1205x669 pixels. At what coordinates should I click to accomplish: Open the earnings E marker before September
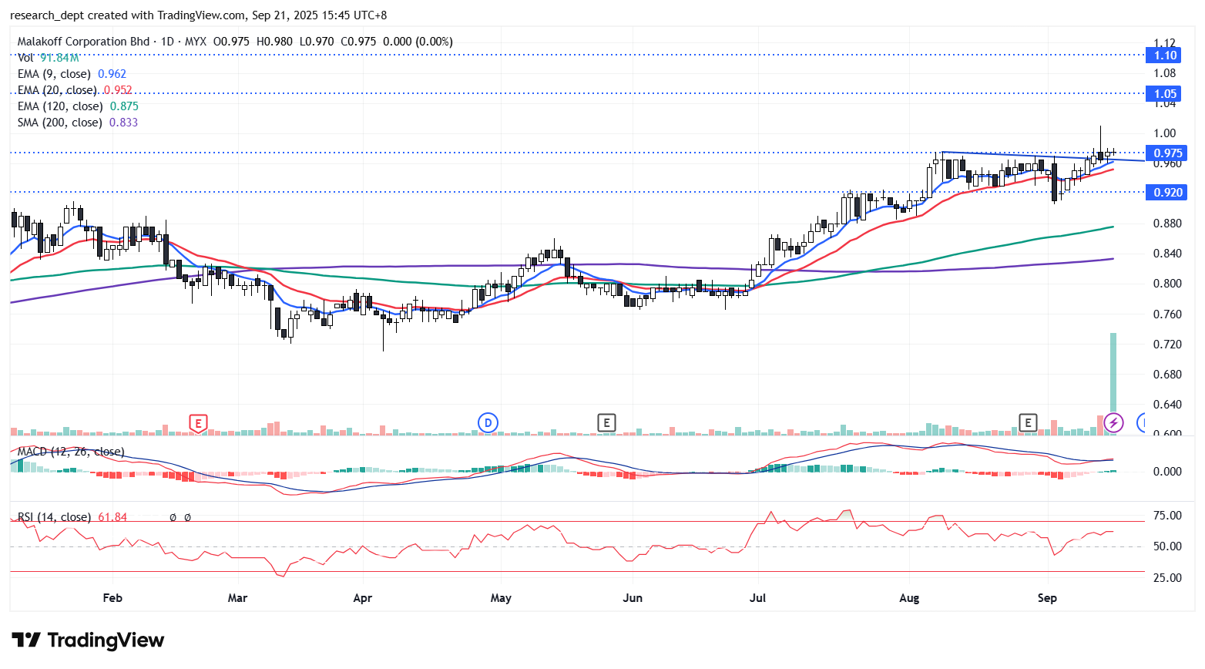1027,422
